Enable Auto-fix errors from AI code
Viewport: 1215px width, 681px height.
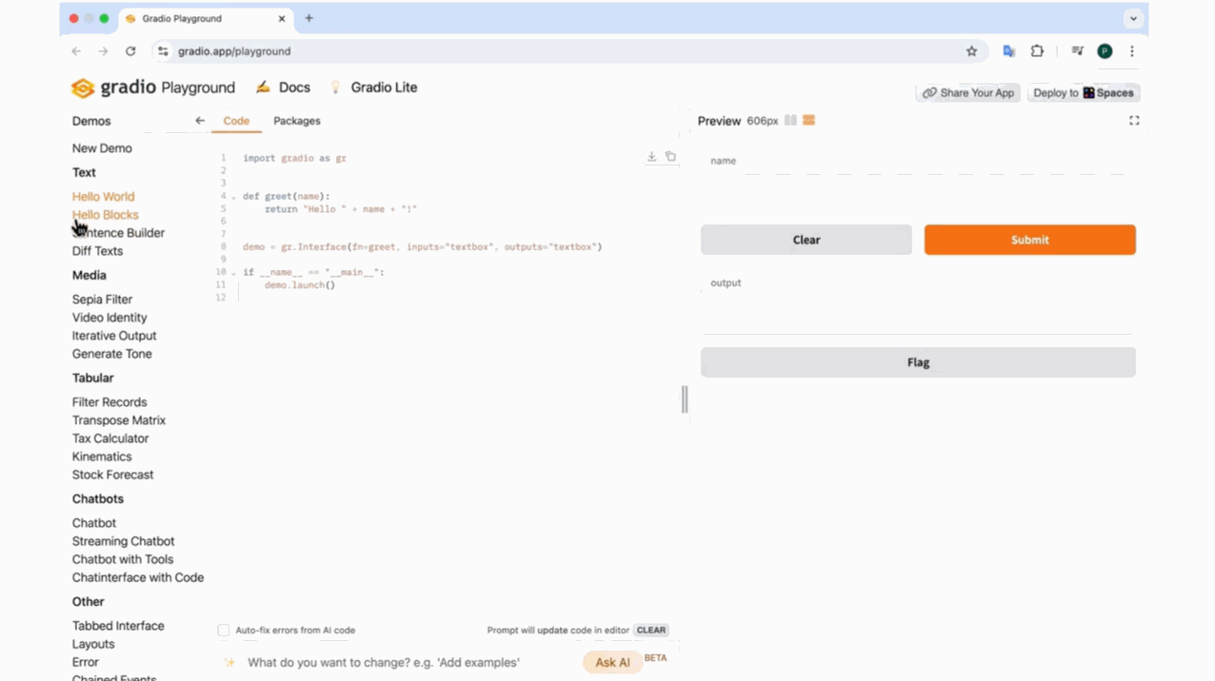coord(224,630)
